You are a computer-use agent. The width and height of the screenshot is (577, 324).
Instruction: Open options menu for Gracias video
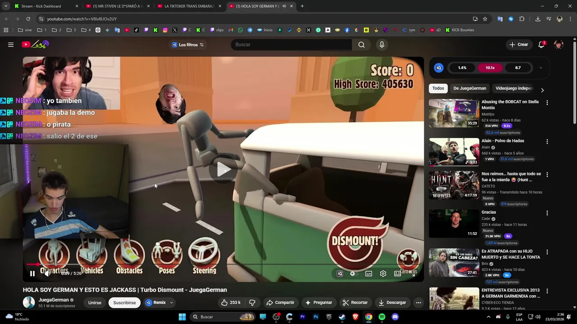tap(547, 213)
